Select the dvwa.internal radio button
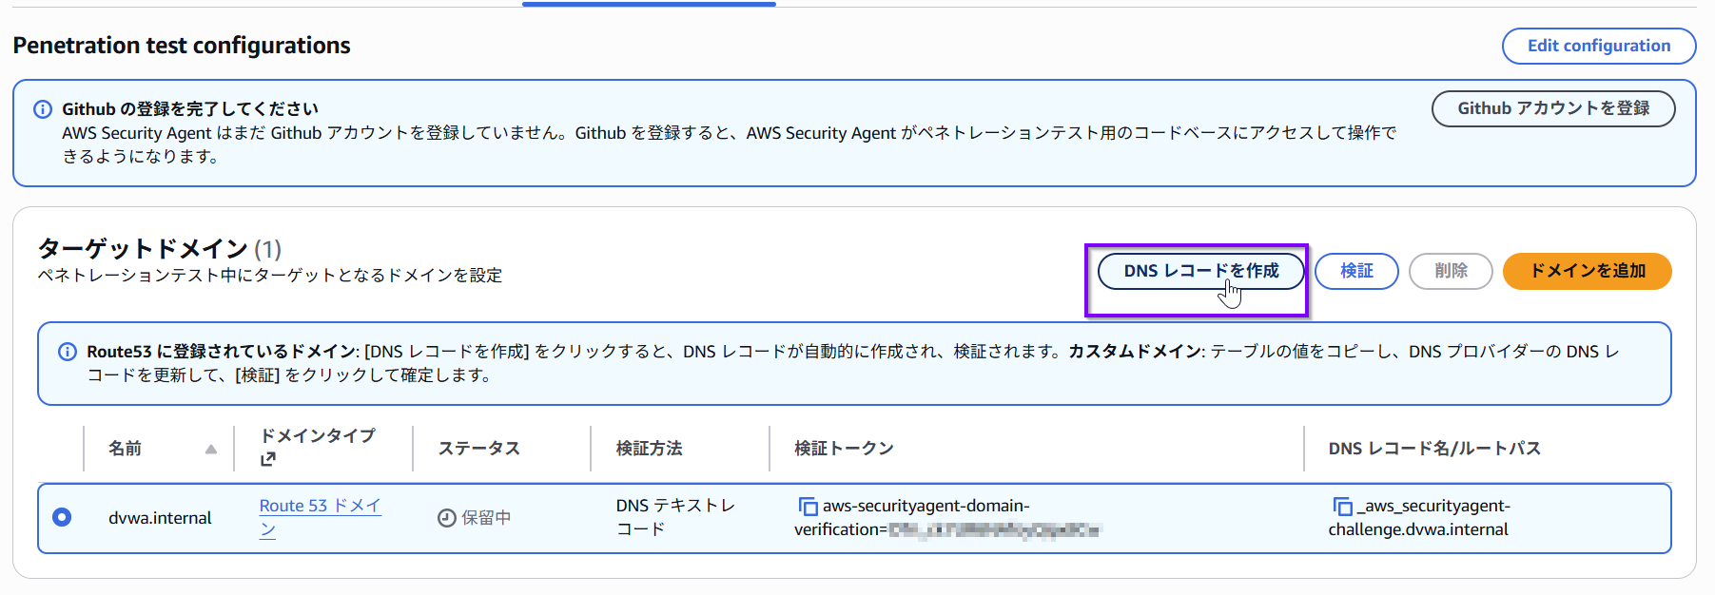This screenshot has width=1715, height=595. point(62,517)
